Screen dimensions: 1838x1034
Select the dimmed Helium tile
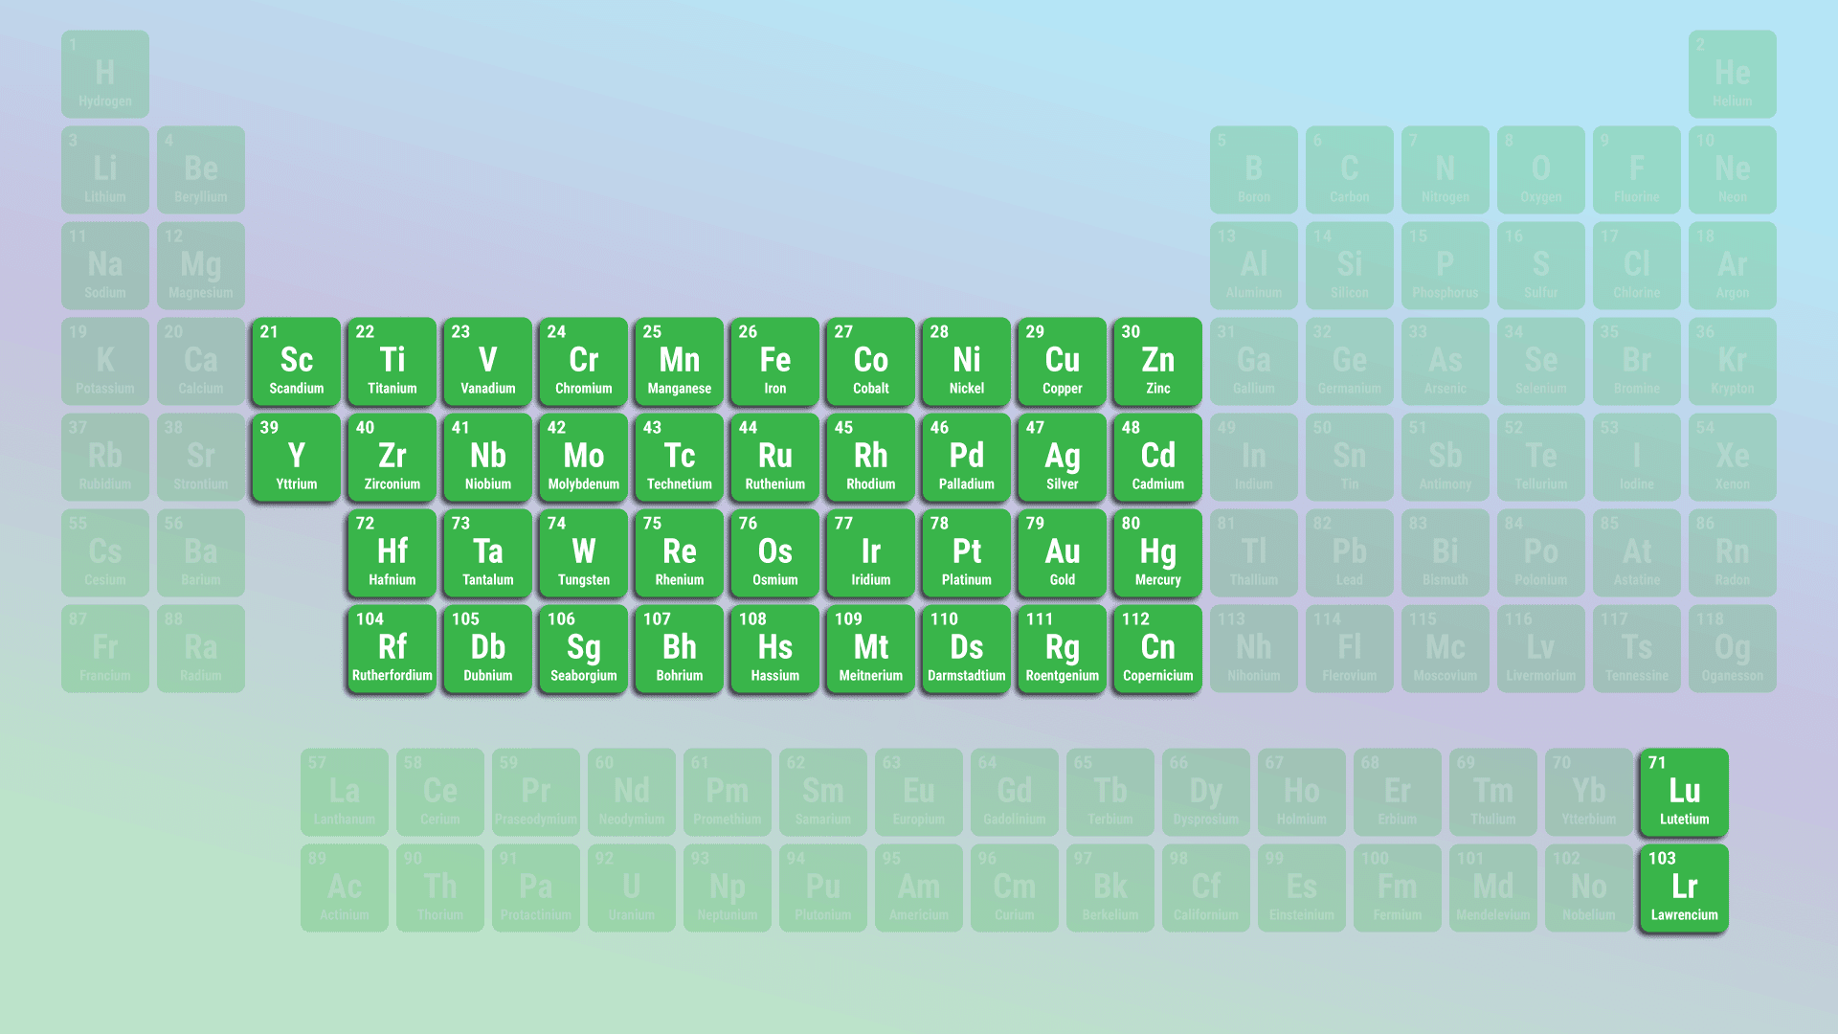[1732, 74]
